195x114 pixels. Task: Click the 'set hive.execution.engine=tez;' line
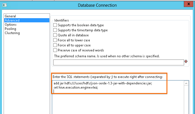76,87
